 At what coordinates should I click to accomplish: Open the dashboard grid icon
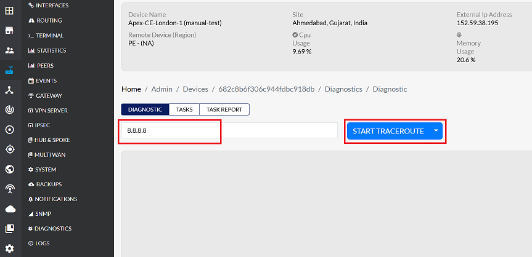pos(9,11)
